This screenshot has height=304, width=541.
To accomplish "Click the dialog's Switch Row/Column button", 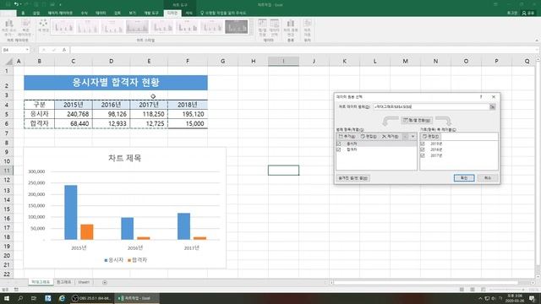I will [417, 120].
